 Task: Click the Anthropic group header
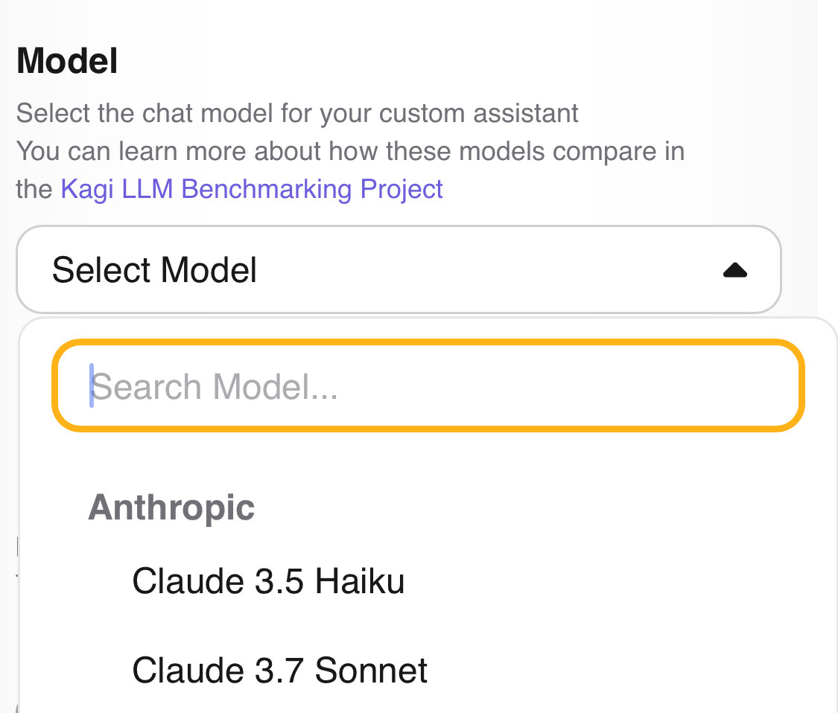[172, 508]
